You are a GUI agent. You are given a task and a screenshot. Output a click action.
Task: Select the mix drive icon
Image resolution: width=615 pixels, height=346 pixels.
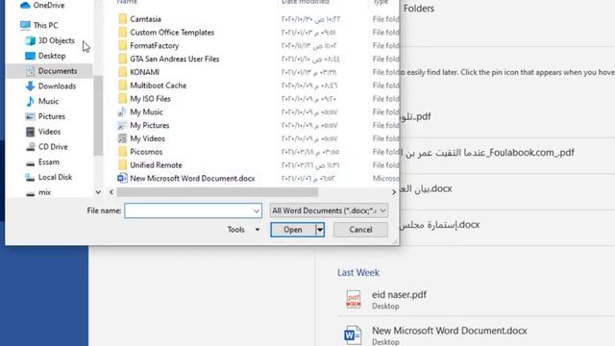click(30, 193)
